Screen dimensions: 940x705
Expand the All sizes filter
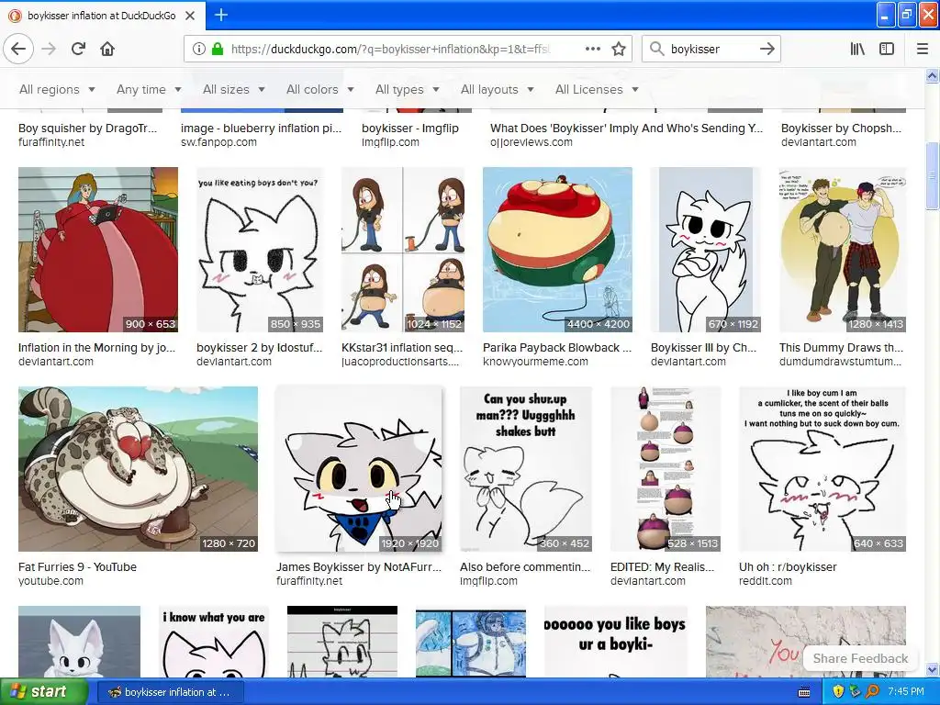pyautogui.click(x=234, y=89)
